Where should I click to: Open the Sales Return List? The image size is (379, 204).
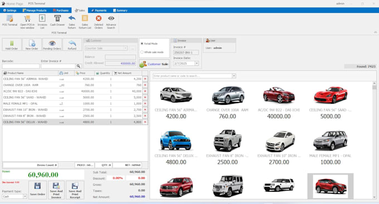(x=85, y=22)
